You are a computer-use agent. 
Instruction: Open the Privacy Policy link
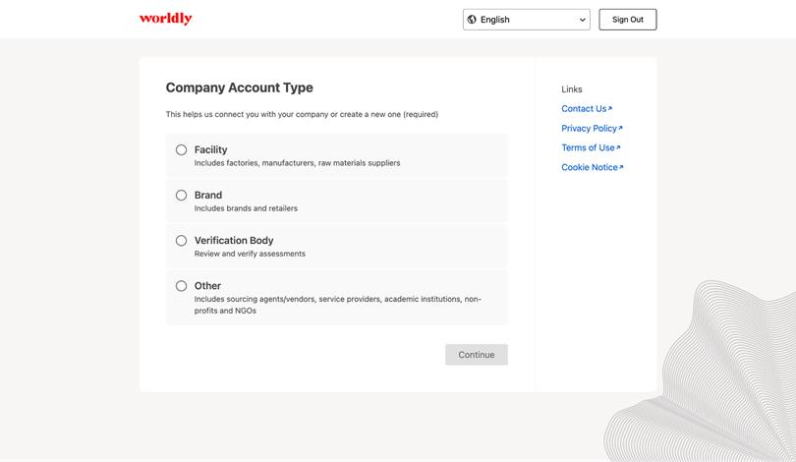coord(589,129)
